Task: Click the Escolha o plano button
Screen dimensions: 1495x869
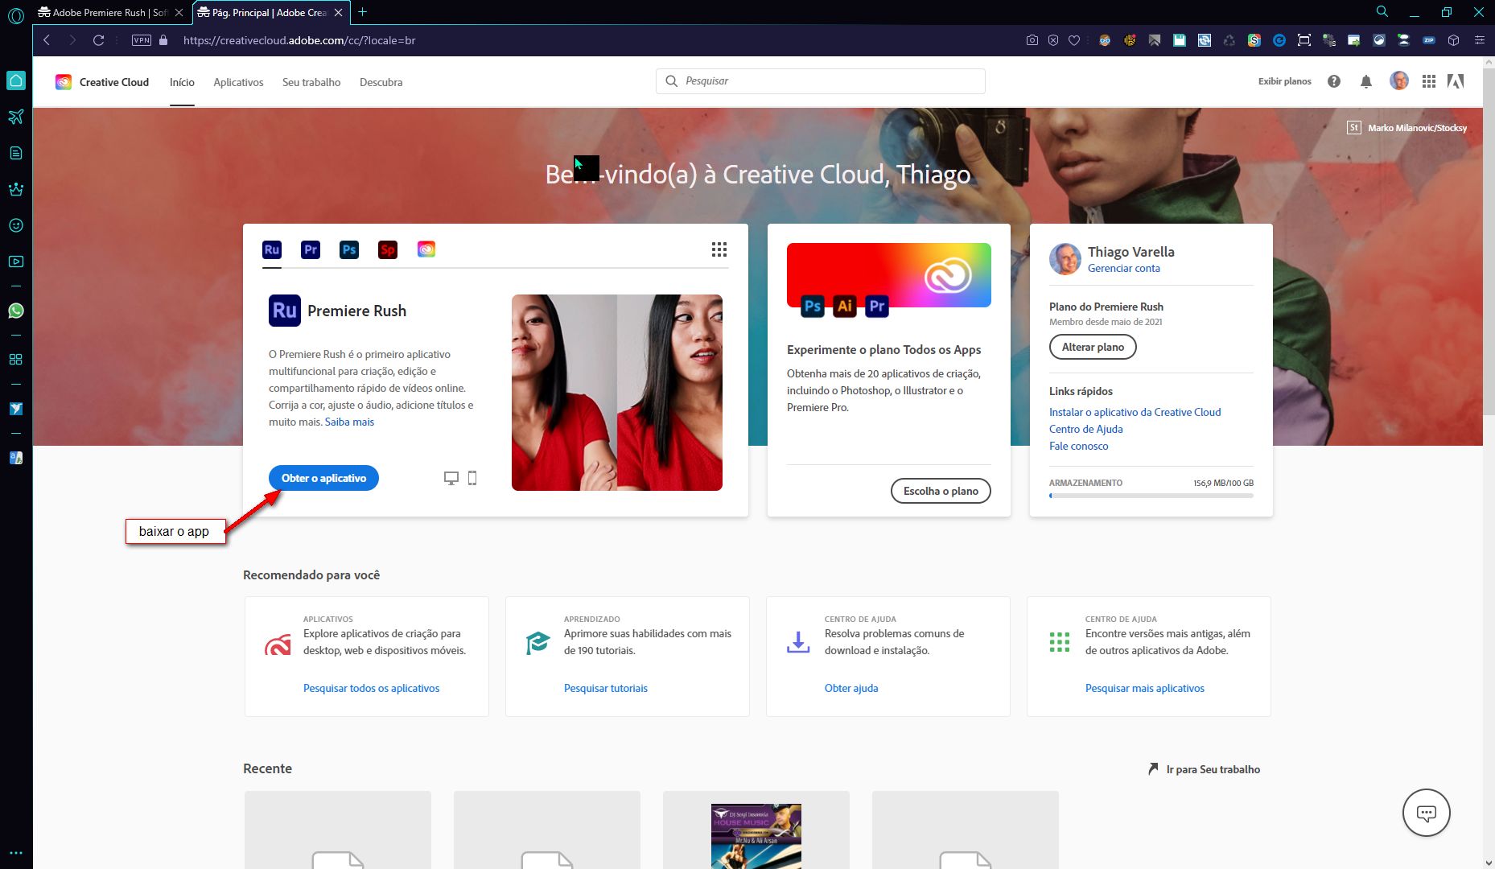Action: pos(941,491)
